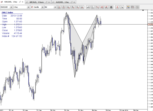The width and height of the screenshot is (153, 111).
Task: Expand the 1 Day period dropdown
Action: click(x=21, y=7)
